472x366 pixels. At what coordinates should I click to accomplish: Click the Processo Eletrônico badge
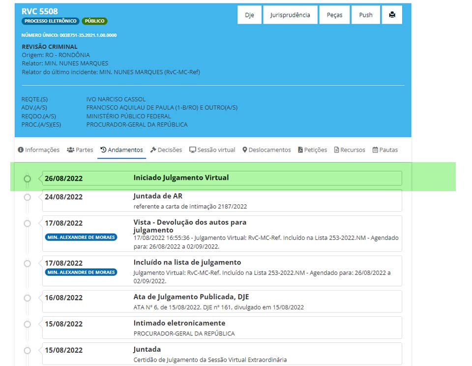tap(50, 21)
